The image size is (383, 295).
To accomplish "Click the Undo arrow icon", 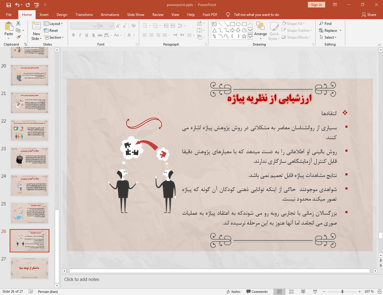I will point(17,5).
